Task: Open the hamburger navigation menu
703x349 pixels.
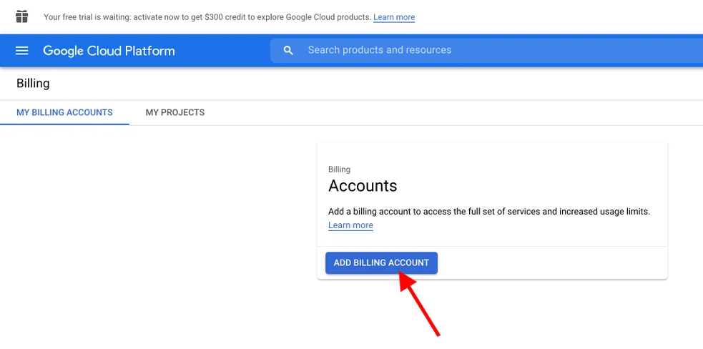Action: click(22, 51)
